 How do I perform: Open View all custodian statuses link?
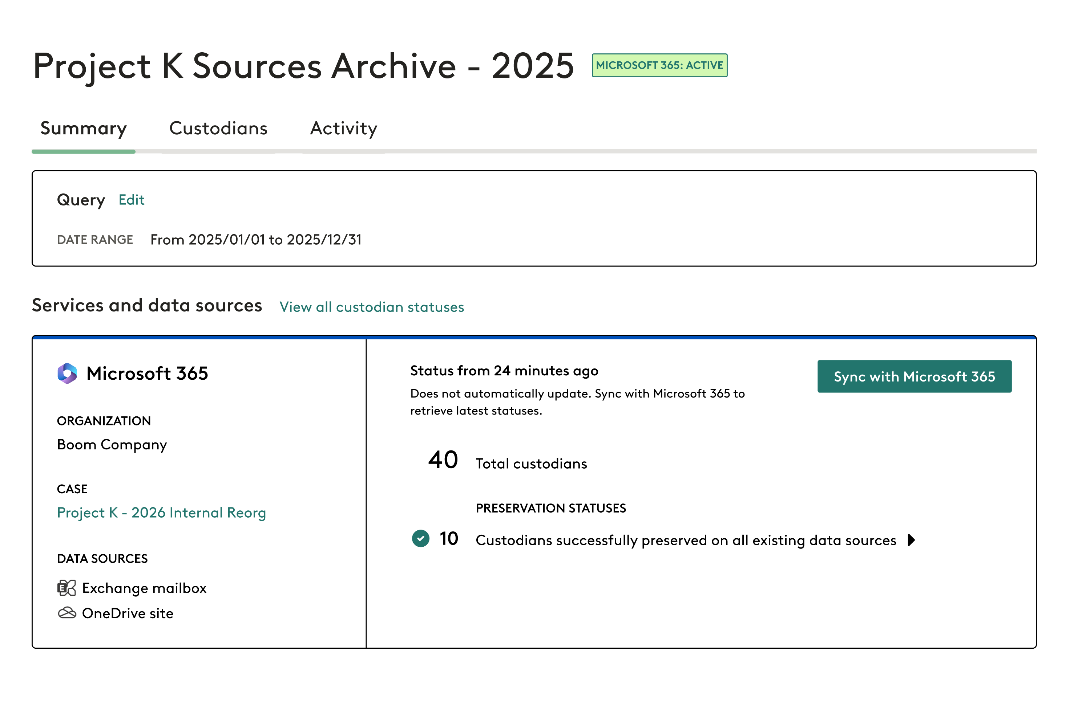[372, 307]
